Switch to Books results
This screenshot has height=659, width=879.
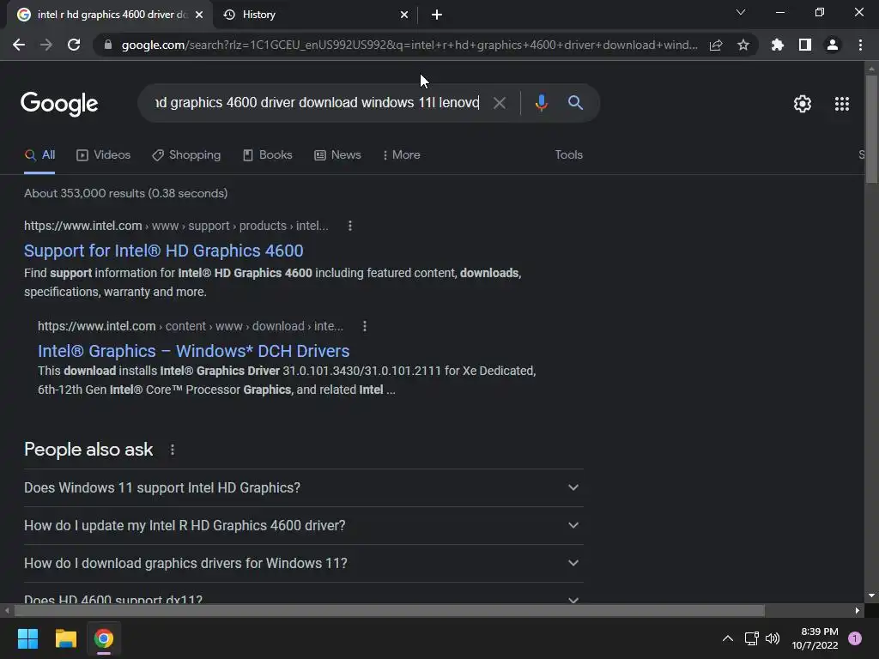pyautogui.click(x=268, y=155)
